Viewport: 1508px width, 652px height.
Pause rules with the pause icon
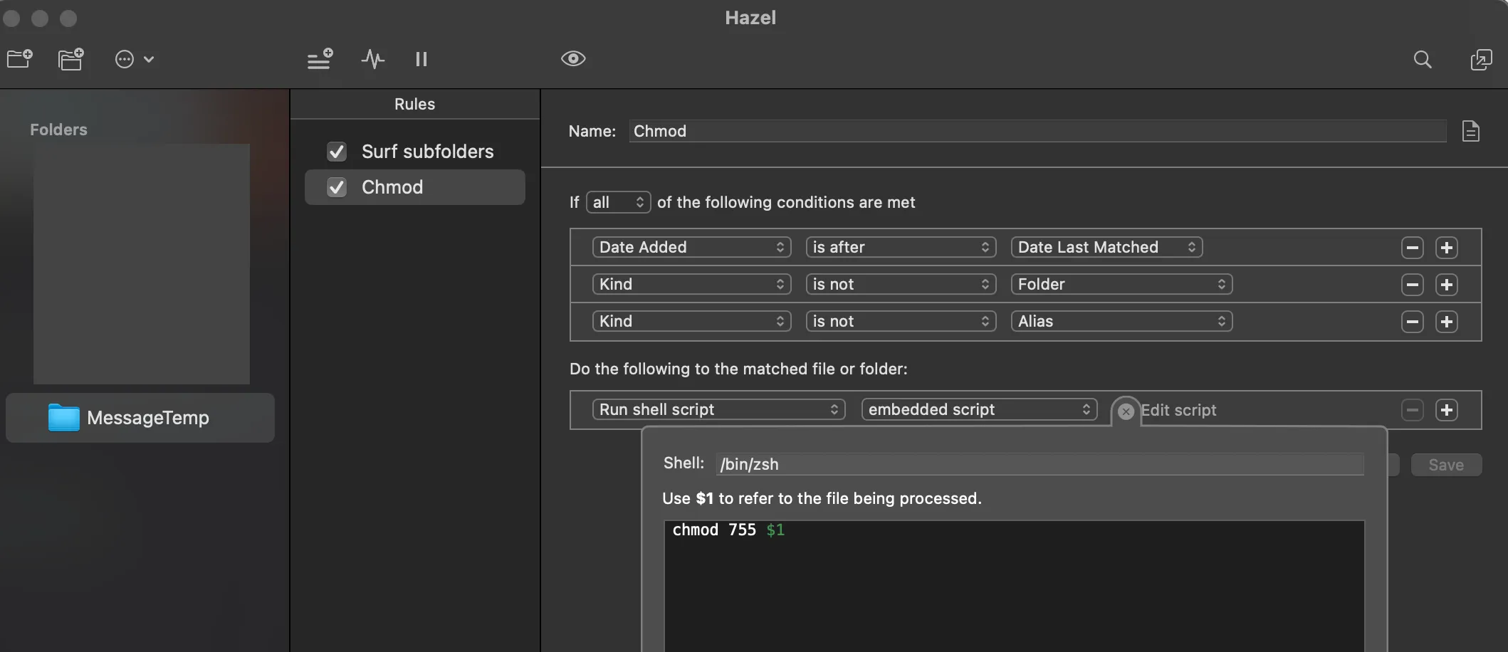pyautogui.click(x=421, y=59)
